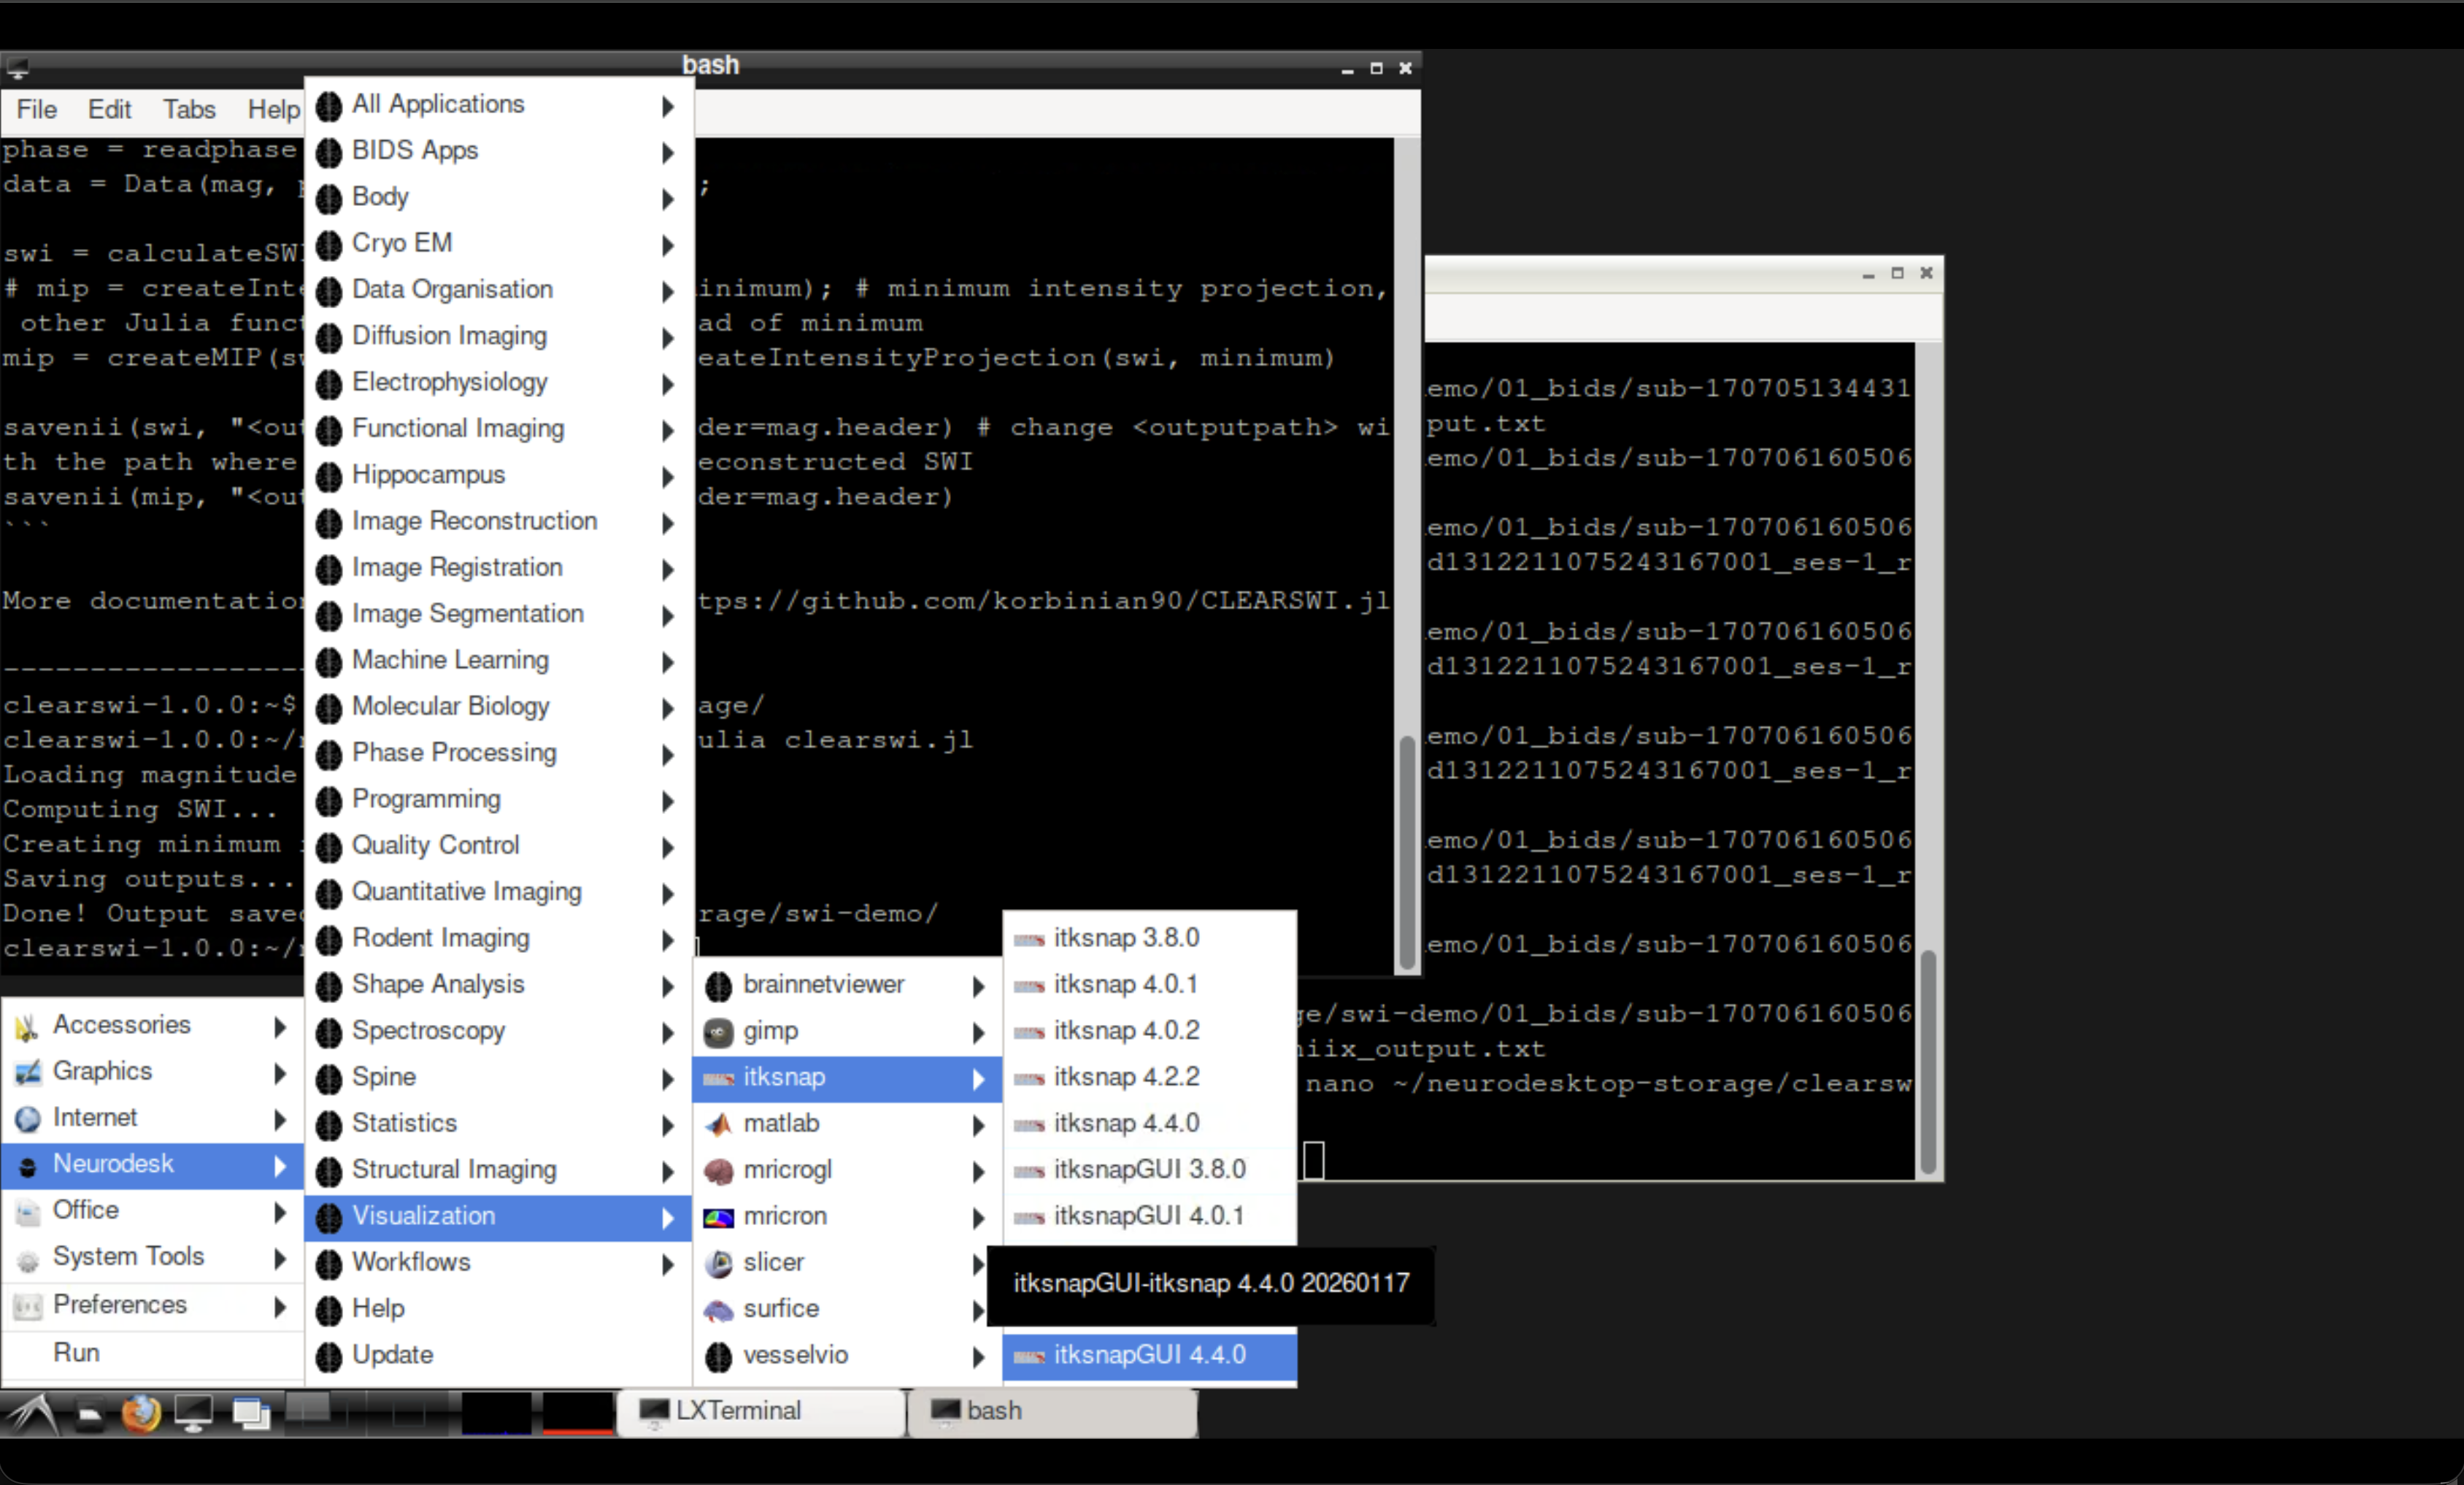Select the Neurodesk category in start menu
This screenshot has height=1485, width=2464.
[152, 1165]
